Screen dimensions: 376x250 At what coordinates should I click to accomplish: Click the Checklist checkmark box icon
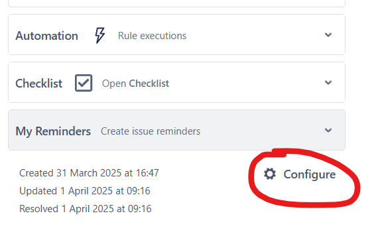(84, 83)
